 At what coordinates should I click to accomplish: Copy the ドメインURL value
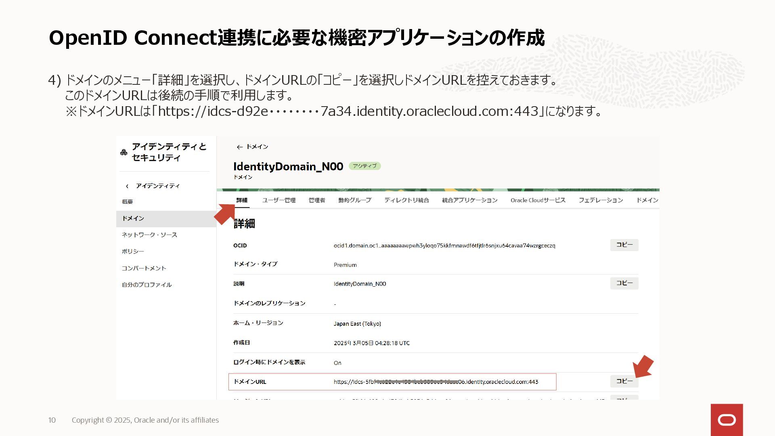[624, 381]
